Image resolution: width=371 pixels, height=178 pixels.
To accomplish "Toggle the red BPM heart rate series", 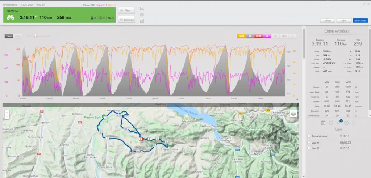I will coord(259,36).
